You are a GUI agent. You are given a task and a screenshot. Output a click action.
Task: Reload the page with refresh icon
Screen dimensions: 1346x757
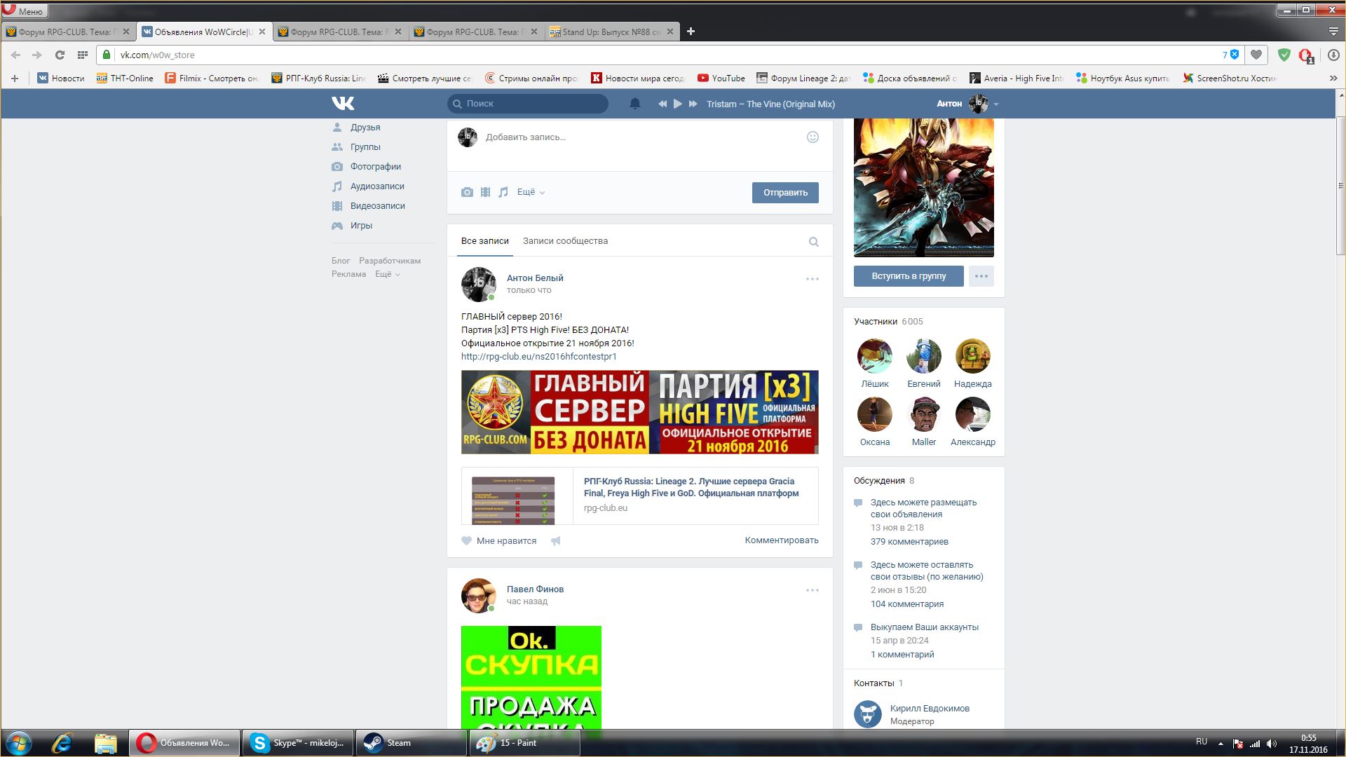click(x=60, y=55)
